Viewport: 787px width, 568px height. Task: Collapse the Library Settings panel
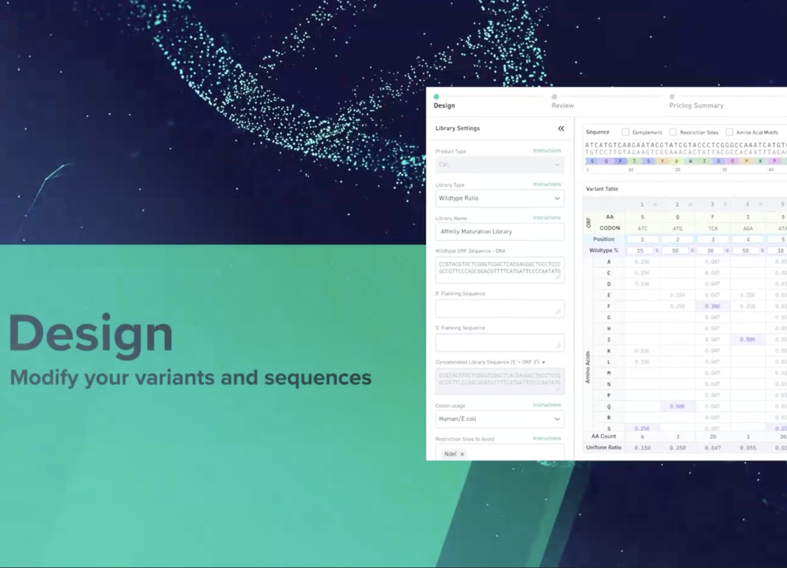click(x=561, y=128)
